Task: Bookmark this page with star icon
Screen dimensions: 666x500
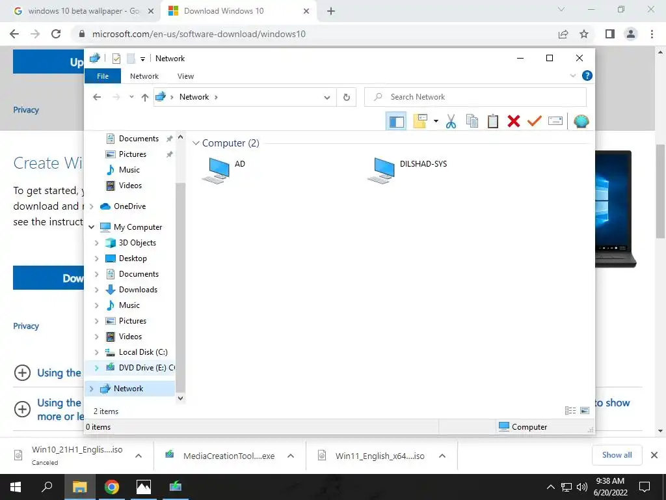Action: pos(584,34)
